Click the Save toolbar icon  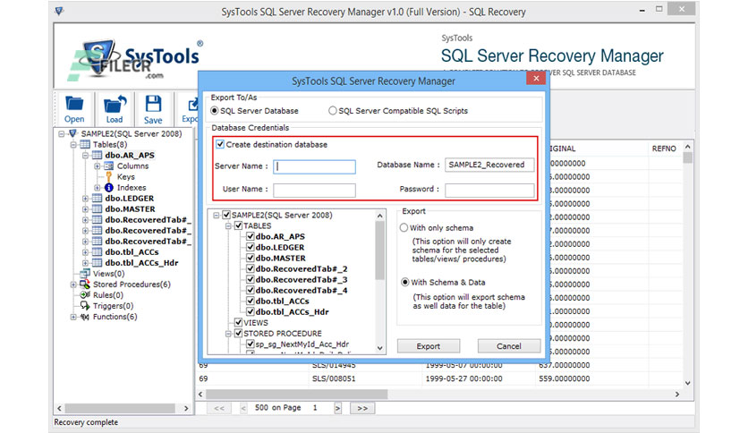(x=153, y=110)
